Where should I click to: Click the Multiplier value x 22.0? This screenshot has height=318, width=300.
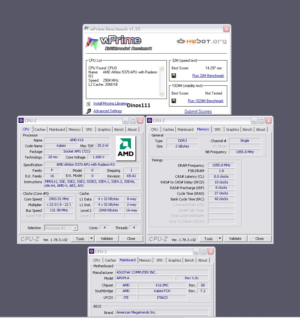tap(59, 205)
